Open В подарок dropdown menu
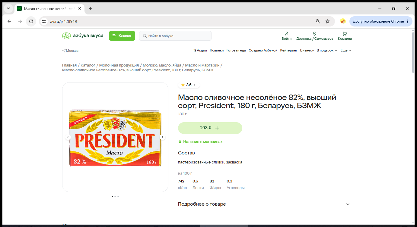417x227 pixels. (x=327, y=51)
